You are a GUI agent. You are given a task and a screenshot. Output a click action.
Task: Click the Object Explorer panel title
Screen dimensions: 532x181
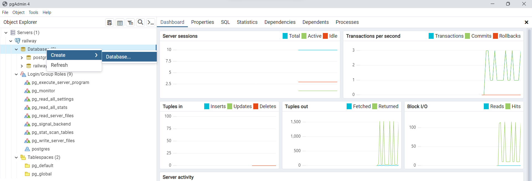[20, 22]
